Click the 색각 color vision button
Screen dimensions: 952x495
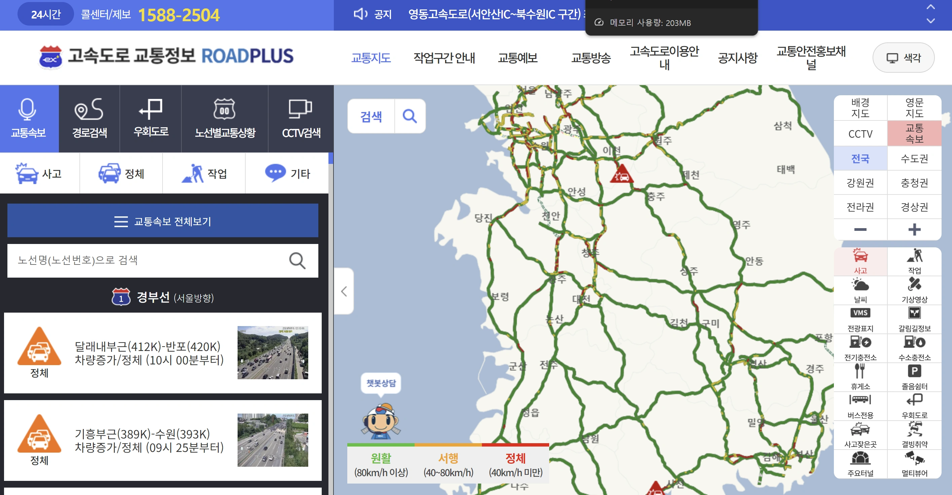click(903, 58)
